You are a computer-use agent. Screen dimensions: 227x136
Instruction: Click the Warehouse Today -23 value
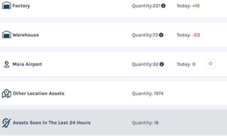(x=196, y=35)
